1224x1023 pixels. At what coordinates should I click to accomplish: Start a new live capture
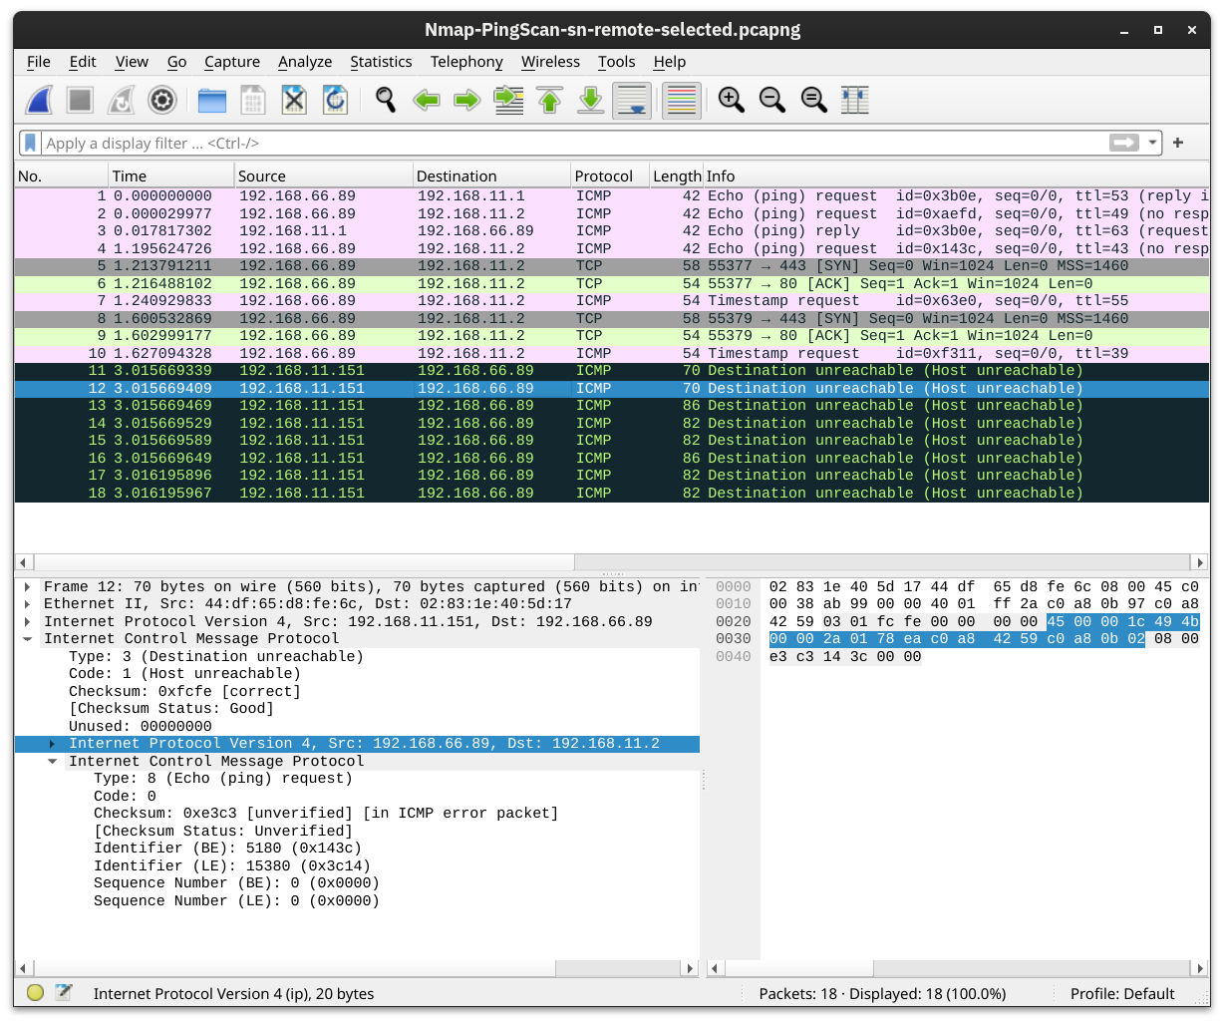(x=38, y=100)
